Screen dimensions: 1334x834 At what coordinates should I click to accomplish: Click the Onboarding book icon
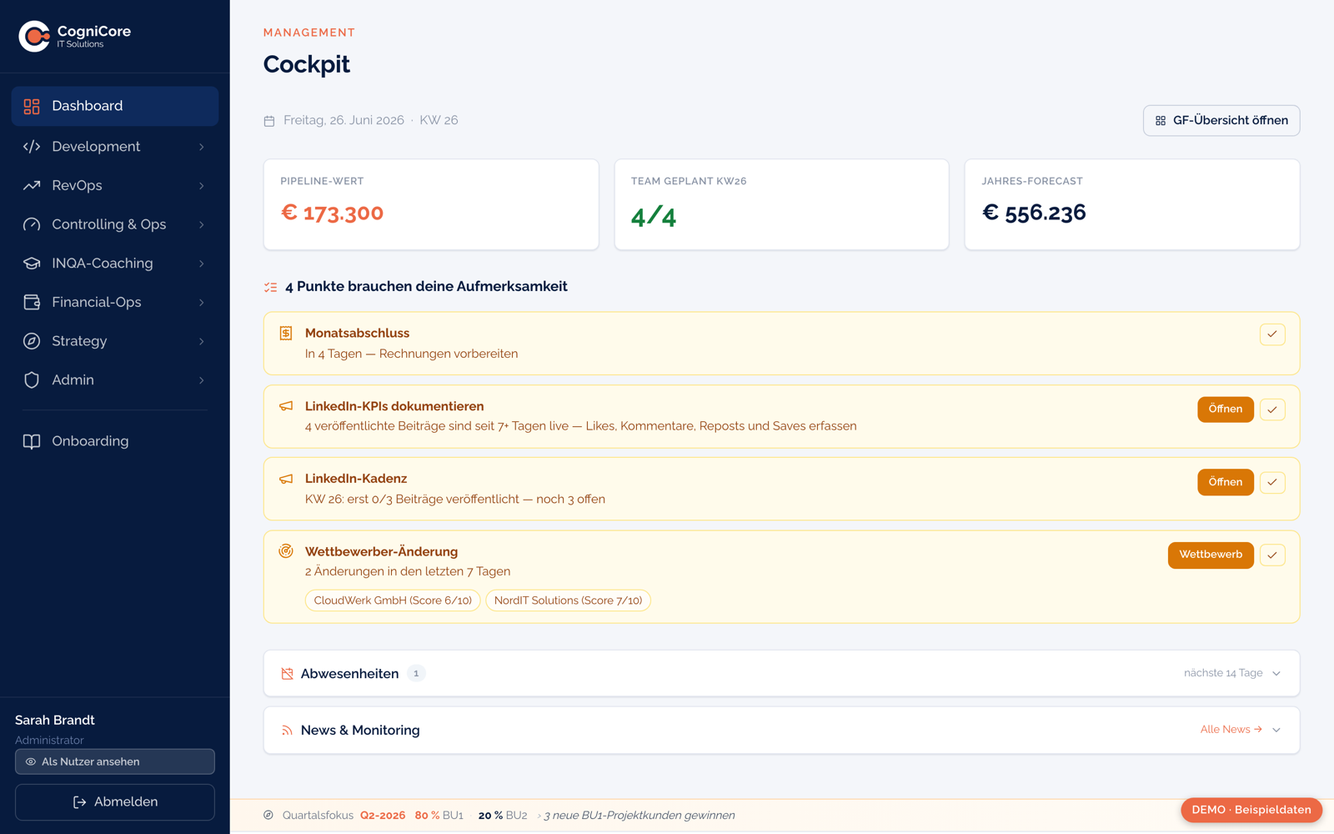click(32, 441)
